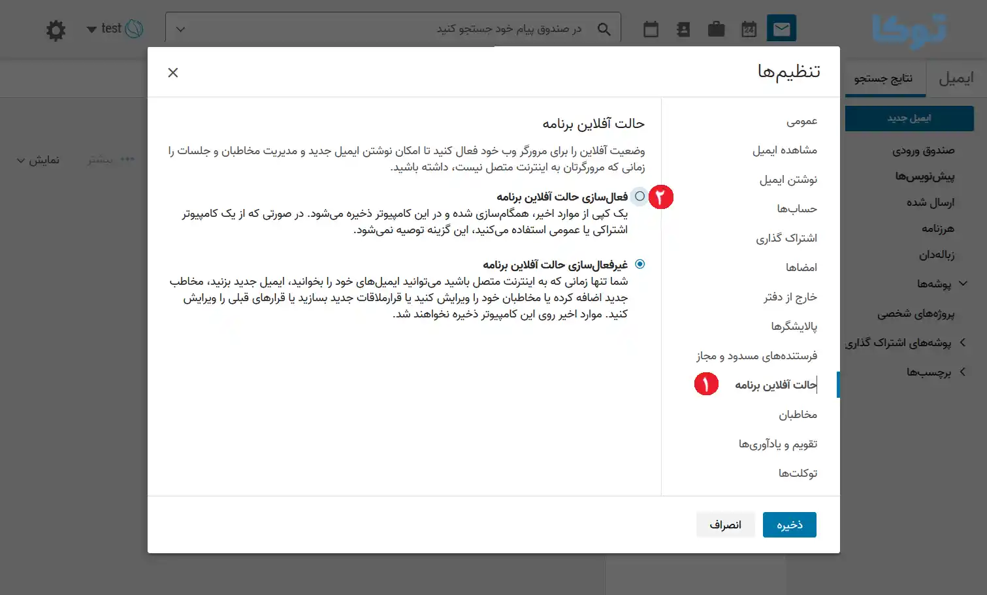Open the زباله‌دان trash folder

937,255
